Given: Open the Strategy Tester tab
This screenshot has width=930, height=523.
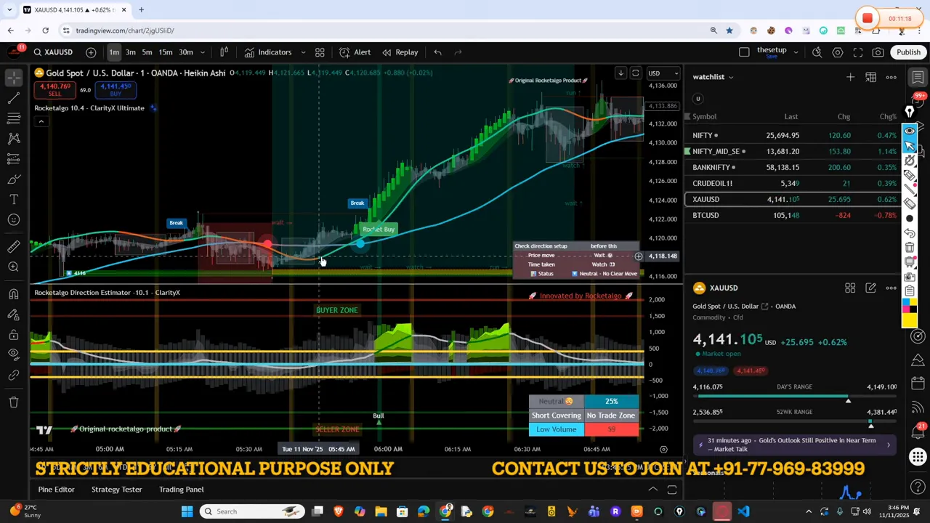Looking at the screenshot, I should [x=116, y=490].
